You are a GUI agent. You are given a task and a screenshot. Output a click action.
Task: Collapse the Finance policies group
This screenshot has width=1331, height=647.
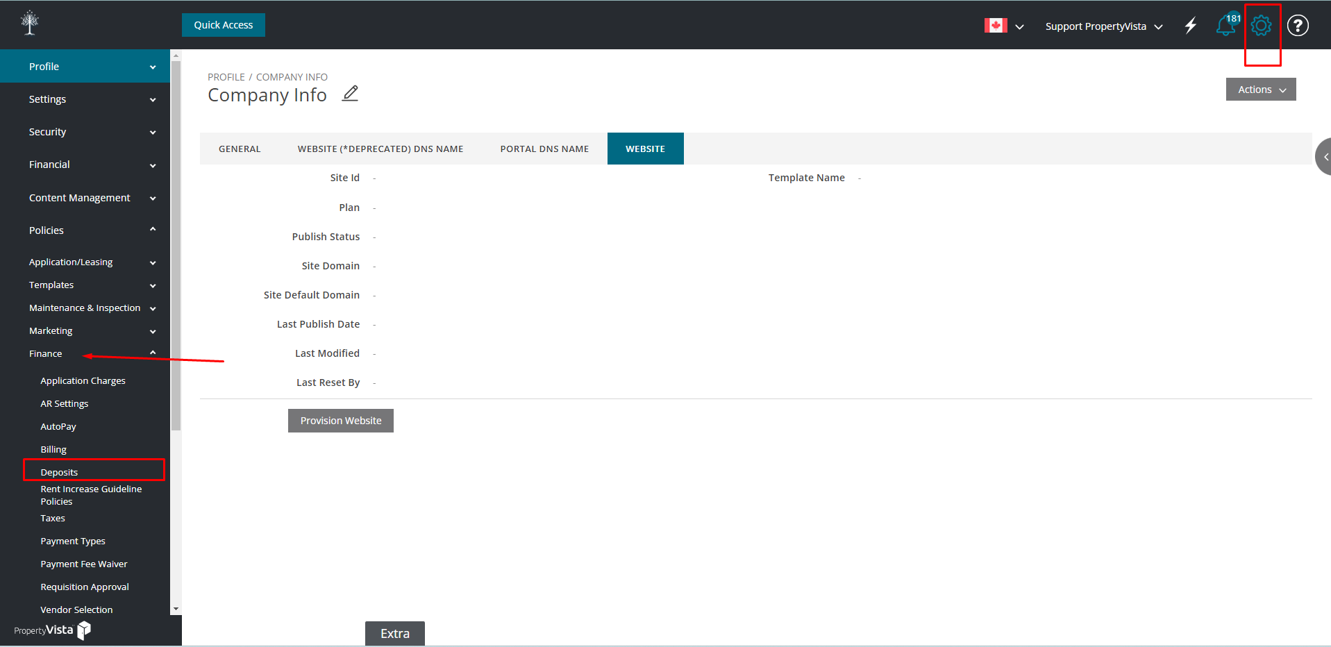pos(85,354)
